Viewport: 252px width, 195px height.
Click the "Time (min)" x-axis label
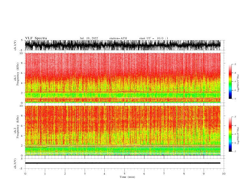pos(127,177)
